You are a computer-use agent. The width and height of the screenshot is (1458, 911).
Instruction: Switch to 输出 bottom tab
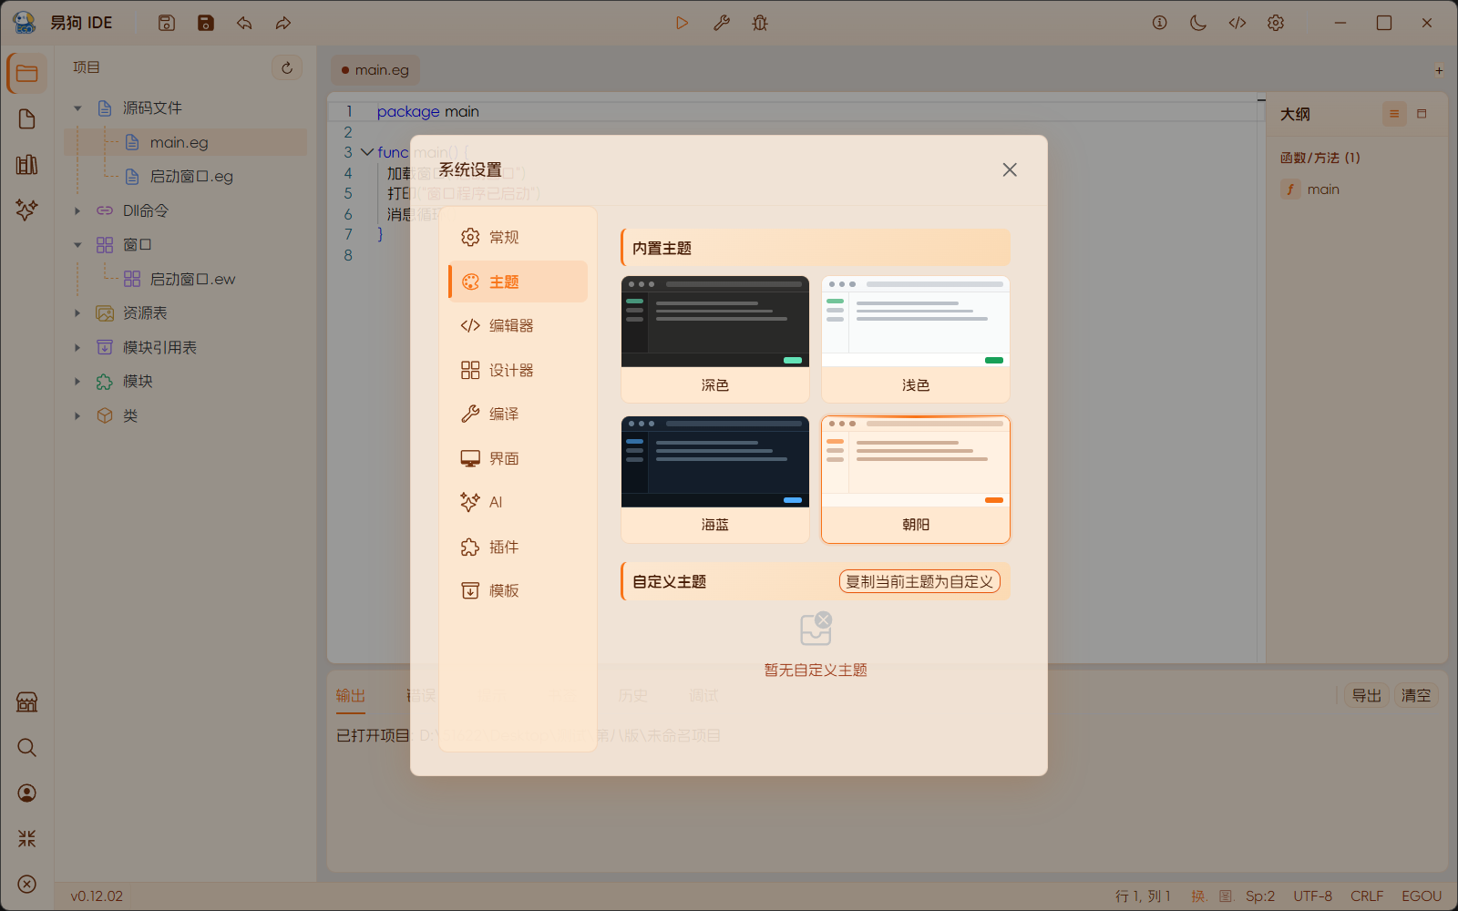[350, 696]
